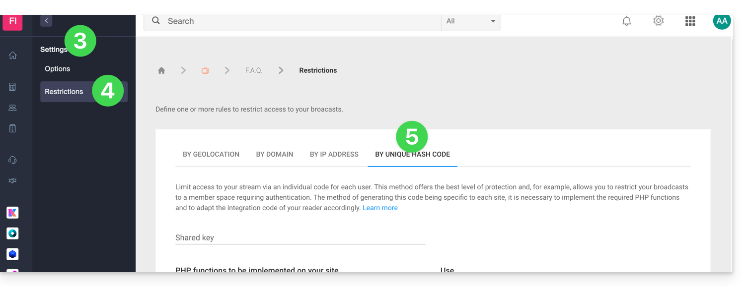The width and height of the screenshot is (748, 287).
Task: Collapse the sidebar with the back chevron
Action: point(46,21)
